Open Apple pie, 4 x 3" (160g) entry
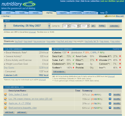The image size is (125, 116). point(20,103)
